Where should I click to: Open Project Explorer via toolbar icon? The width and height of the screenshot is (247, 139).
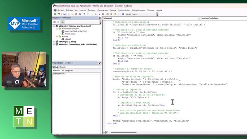(107, 14)
